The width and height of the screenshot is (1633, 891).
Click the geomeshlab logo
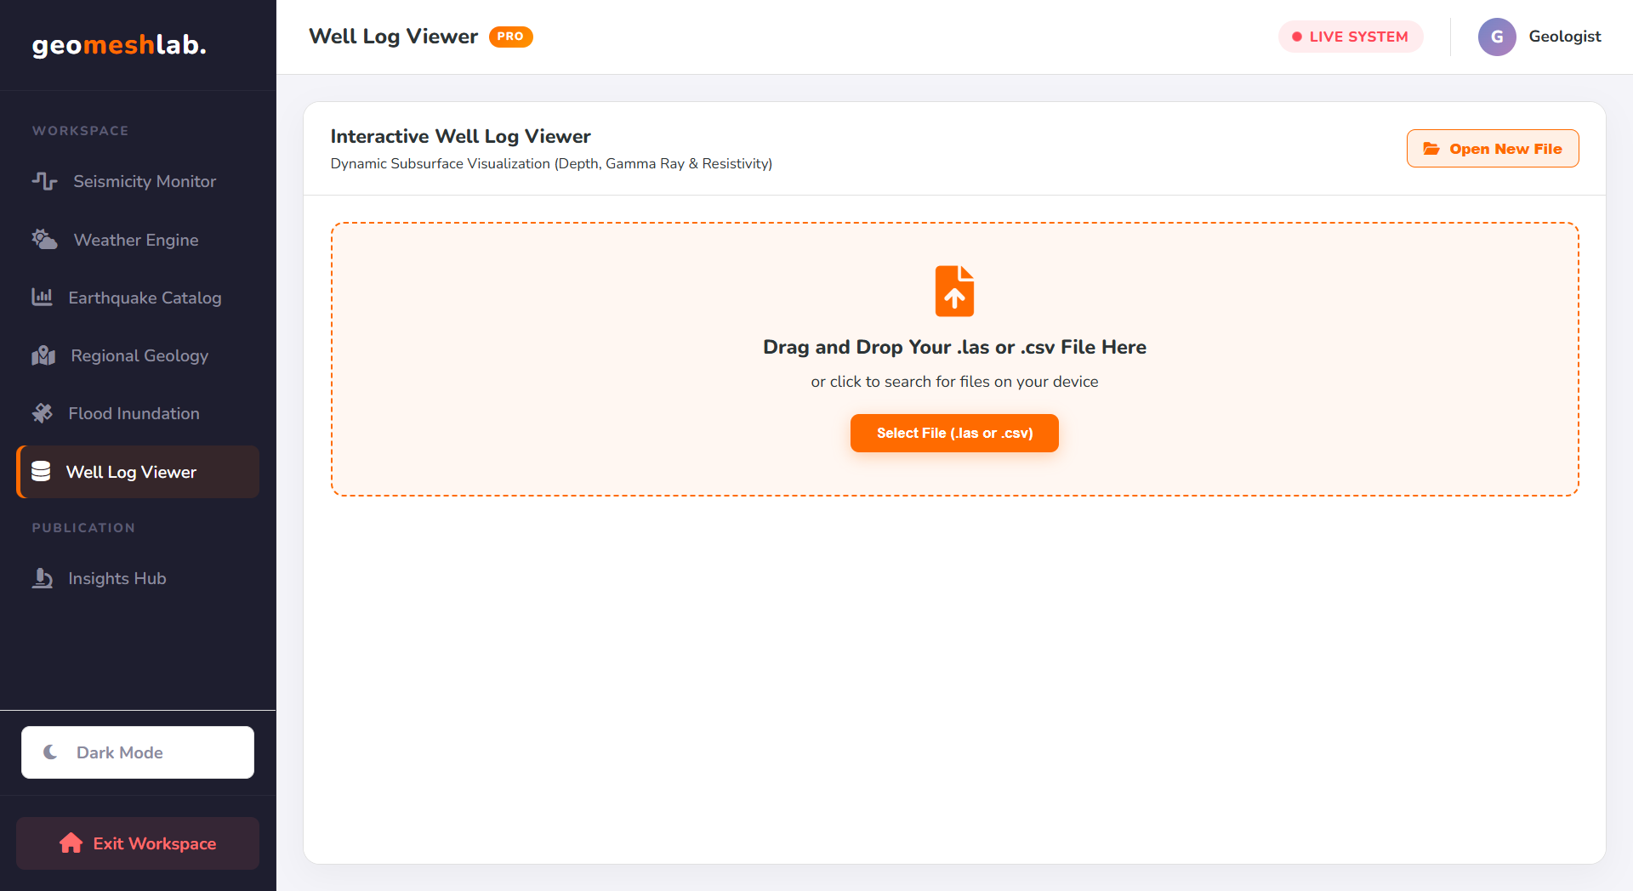tap(119, 45)
